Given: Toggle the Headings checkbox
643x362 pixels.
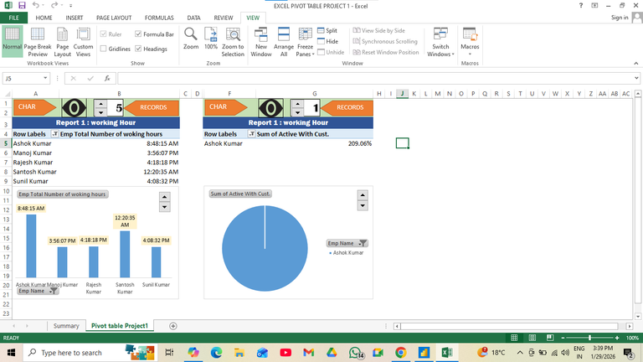Looking at the screenshot, I should [138, 49].
